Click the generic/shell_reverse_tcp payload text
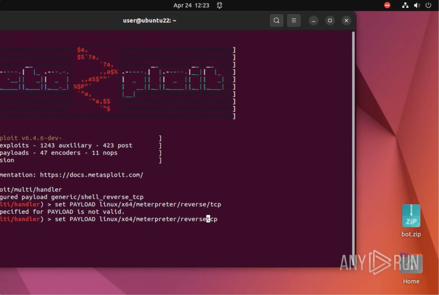The width and height of the screenshot is (439, 295). [x=97, y=197]
